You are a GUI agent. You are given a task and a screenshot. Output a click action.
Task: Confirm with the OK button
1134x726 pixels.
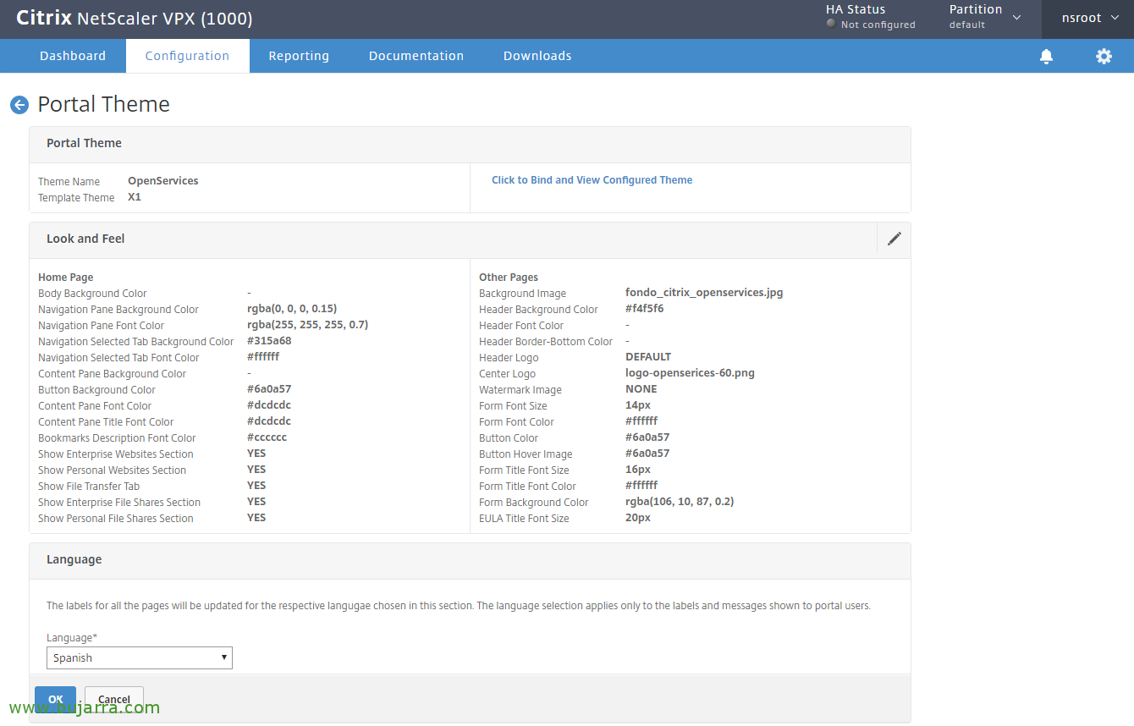(x=56, y=700)
